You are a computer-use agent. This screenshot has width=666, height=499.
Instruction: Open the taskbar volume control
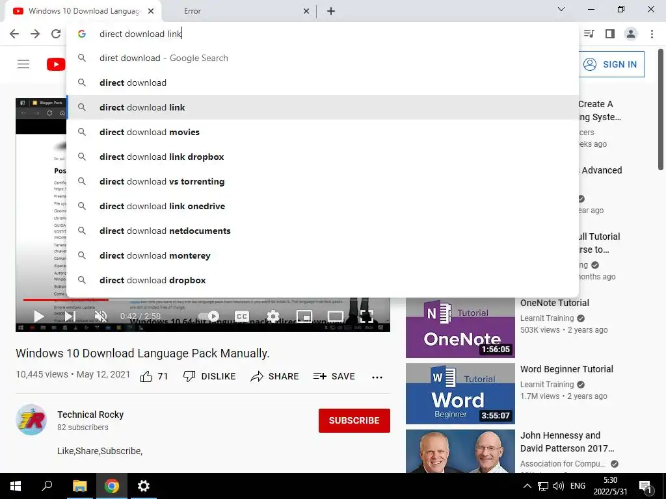(x=559, y=486)
